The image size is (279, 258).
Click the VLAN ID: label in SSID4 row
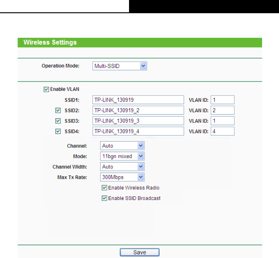(199, 131)
